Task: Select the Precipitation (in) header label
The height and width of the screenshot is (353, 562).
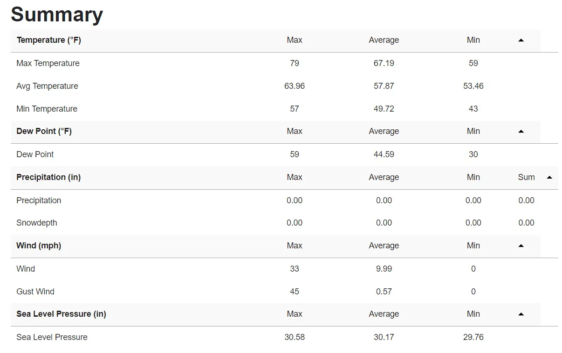Action: click(48, 177)
